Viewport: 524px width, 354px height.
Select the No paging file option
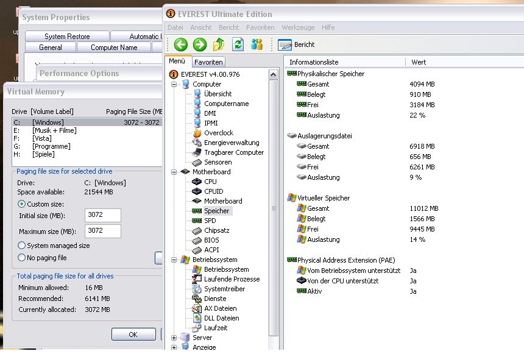(21, 258)
